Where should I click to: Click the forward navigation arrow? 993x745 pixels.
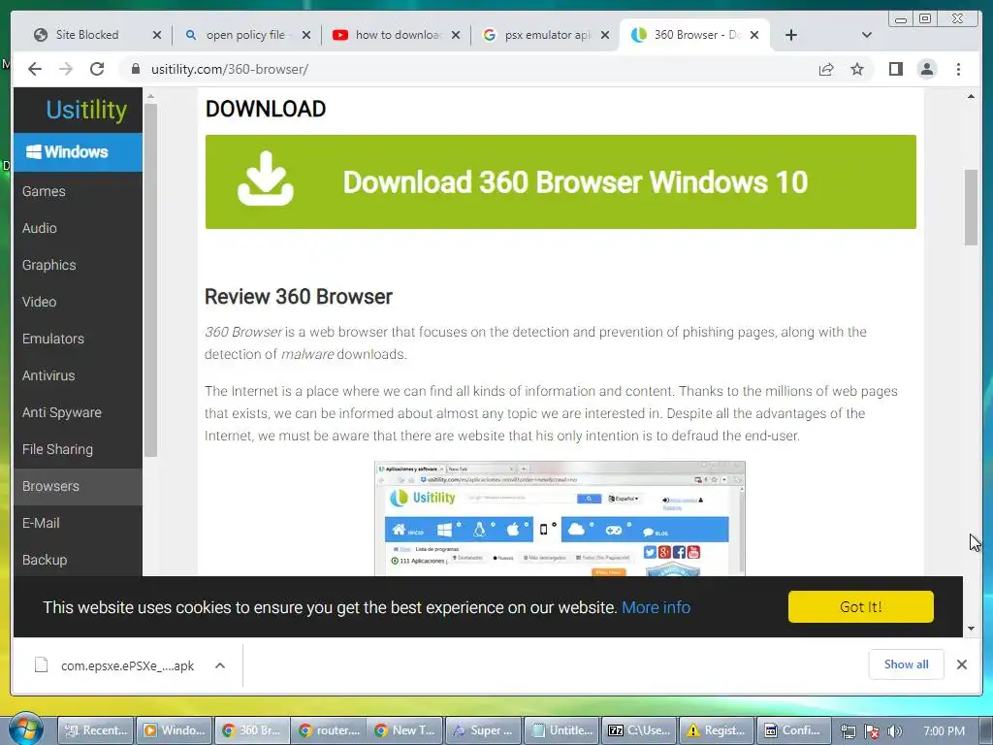tap(66, 69)
